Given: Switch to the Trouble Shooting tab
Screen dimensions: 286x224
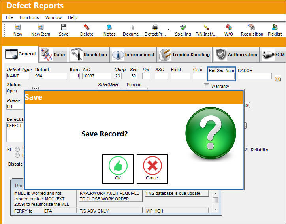Looking at the screenshot, I should click(184, 55).
